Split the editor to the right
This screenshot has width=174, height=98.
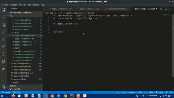[x=166, y=9]
